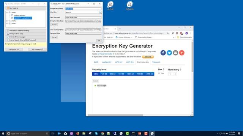Bookmark the page with the star icon
Viewport: 243px width, 136px height.
168,33
